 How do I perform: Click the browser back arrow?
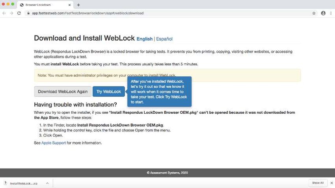[4, 13]
